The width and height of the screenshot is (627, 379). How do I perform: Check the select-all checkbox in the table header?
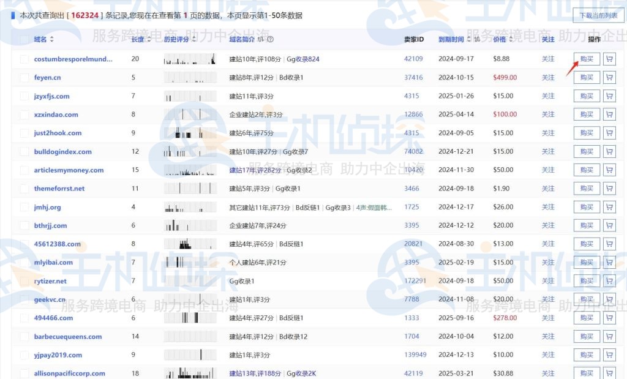coord(24,39)
